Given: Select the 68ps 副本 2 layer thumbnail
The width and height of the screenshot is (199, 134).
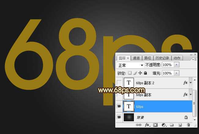Looking at the screenshot, I should [128, 83].
